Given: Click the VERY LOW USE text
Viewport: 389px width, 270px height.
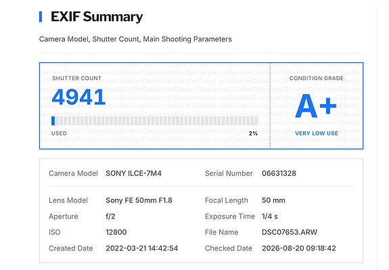Looking at the screenshot, I should click(x=317, y=133).
